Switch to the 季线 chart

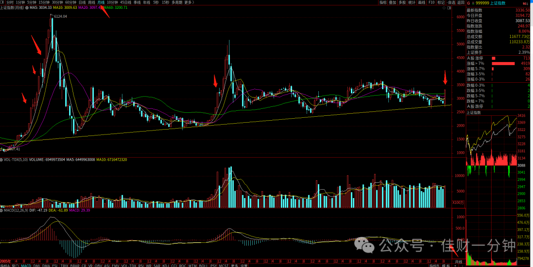137,2
